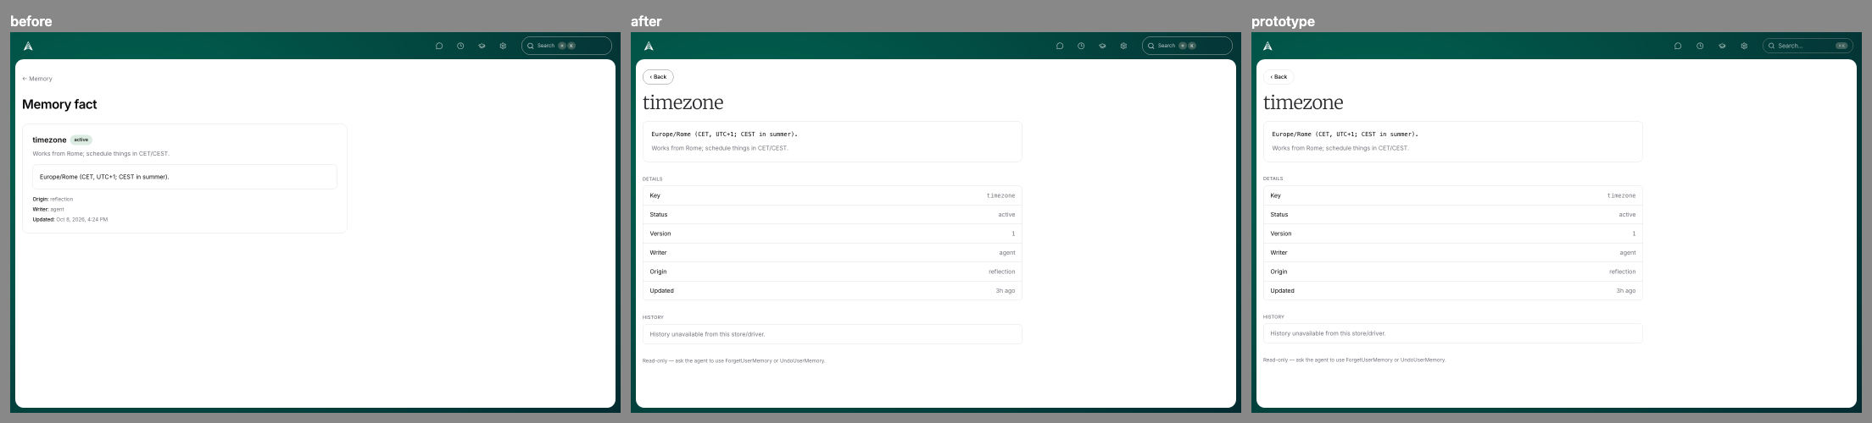Open the settings gear in the prototype panel
The height and width of the screenshot is (423, 1872).
(1744, 46)
